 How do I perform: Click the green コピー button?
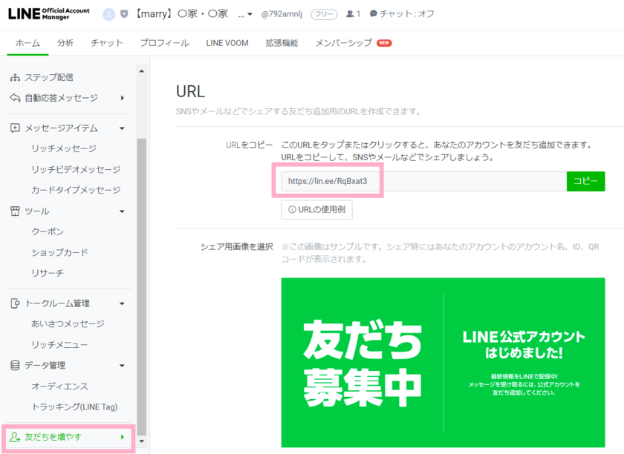(586, 181)
